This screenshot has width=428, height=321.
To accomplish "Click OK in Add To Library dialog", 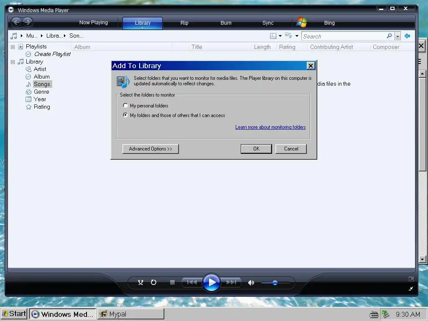I will pos(256,149).
